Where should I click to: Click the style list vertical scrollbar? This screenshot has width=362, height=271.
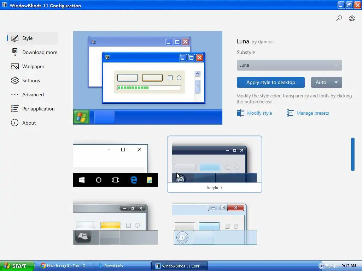tap(352, 155)
